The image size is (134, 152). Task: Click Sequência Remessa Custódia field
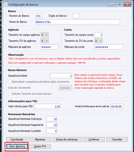(52, 131)
